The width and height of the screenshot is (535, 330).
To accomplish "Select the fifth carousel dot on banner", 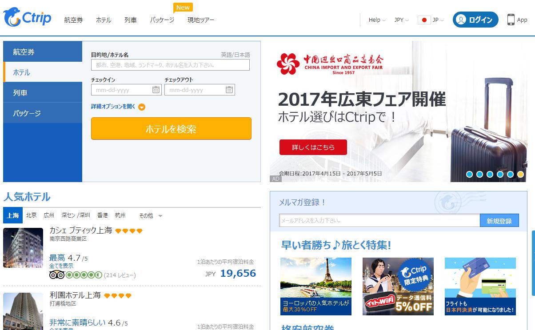I will (x=510, y=175).
